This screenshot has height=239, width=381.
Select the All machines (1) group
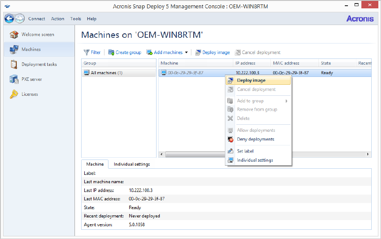click(119, 73)
